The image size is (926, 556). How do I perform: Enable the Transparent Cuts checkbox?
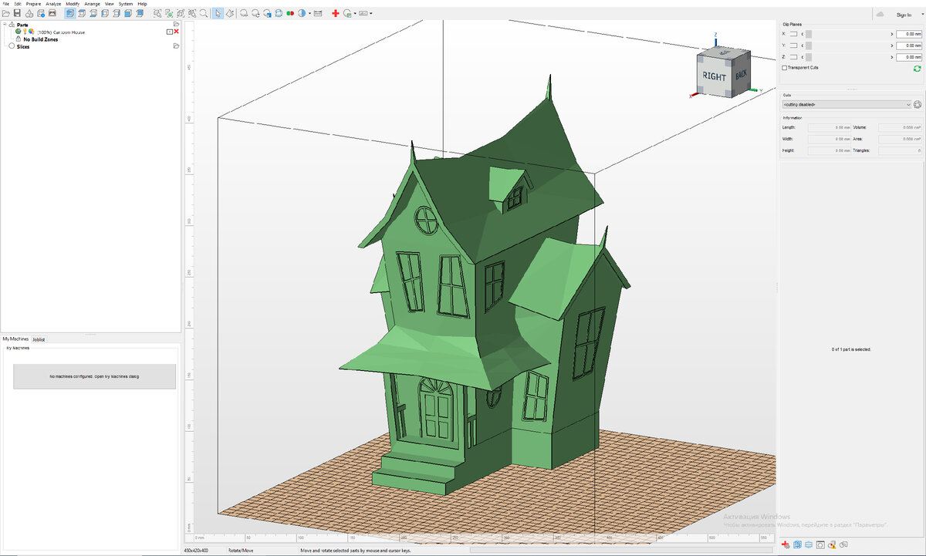click(x=785, y=68)
